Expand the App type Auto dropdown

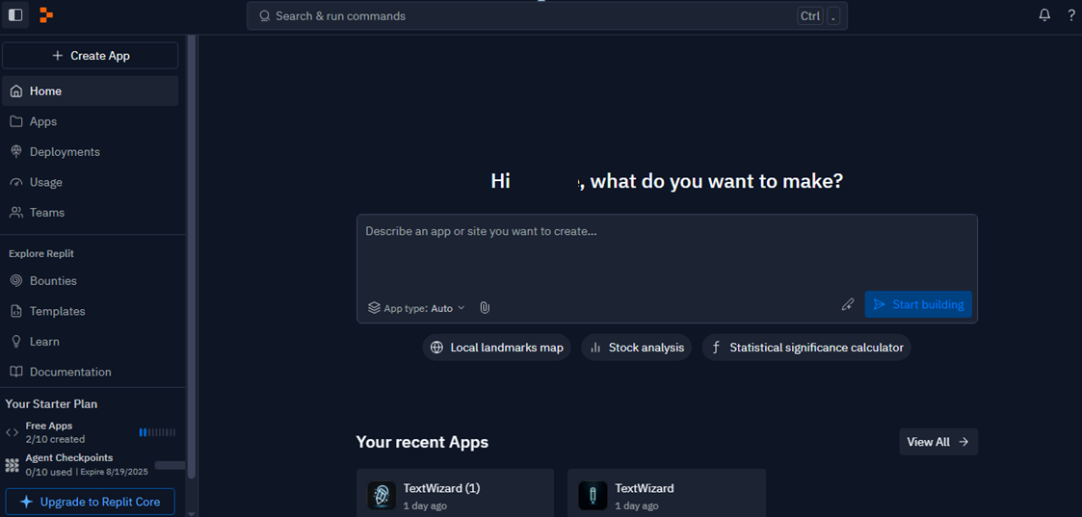point(417,308)
